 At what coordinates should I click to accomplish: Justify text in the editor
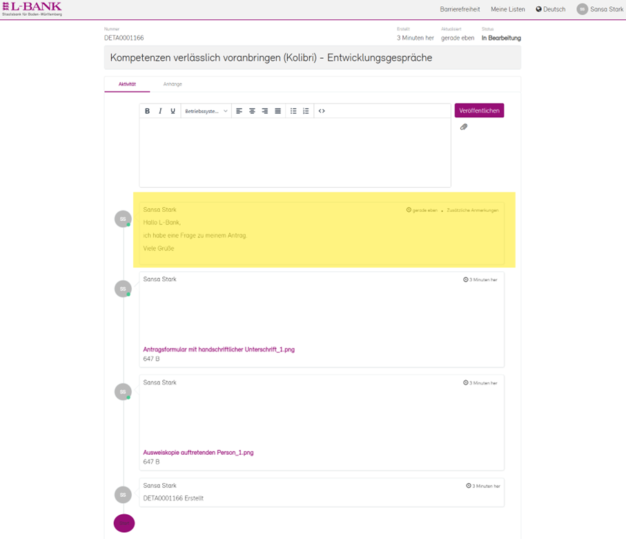click(x=277, y=111)
